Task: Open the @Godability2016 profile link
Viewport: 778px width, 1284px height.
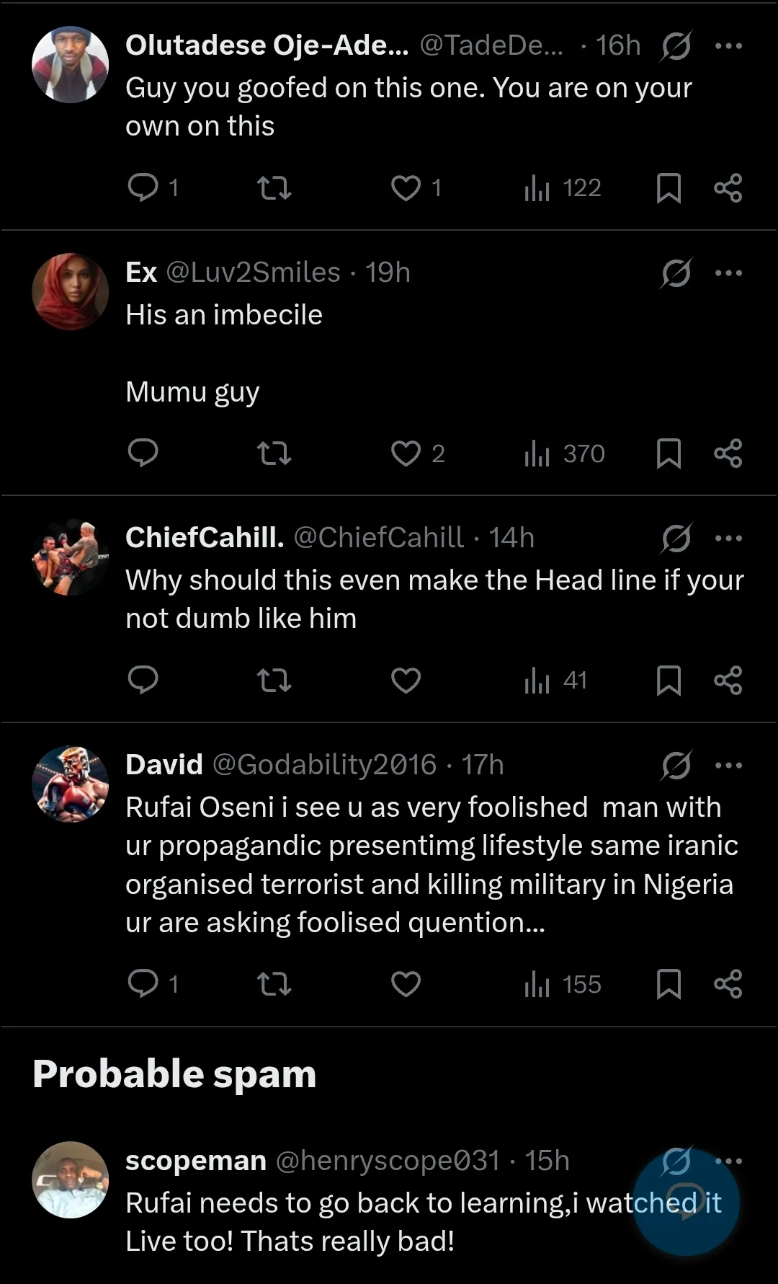Action: [x=324, y=765]
